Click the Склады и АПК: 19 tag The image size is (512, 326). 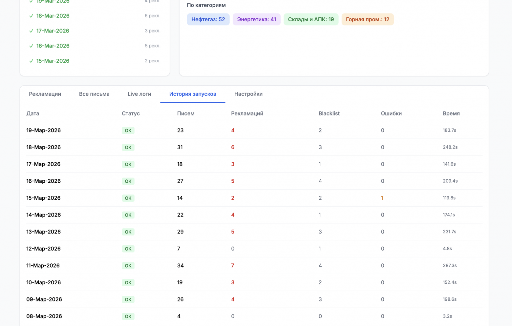point(311,19)
